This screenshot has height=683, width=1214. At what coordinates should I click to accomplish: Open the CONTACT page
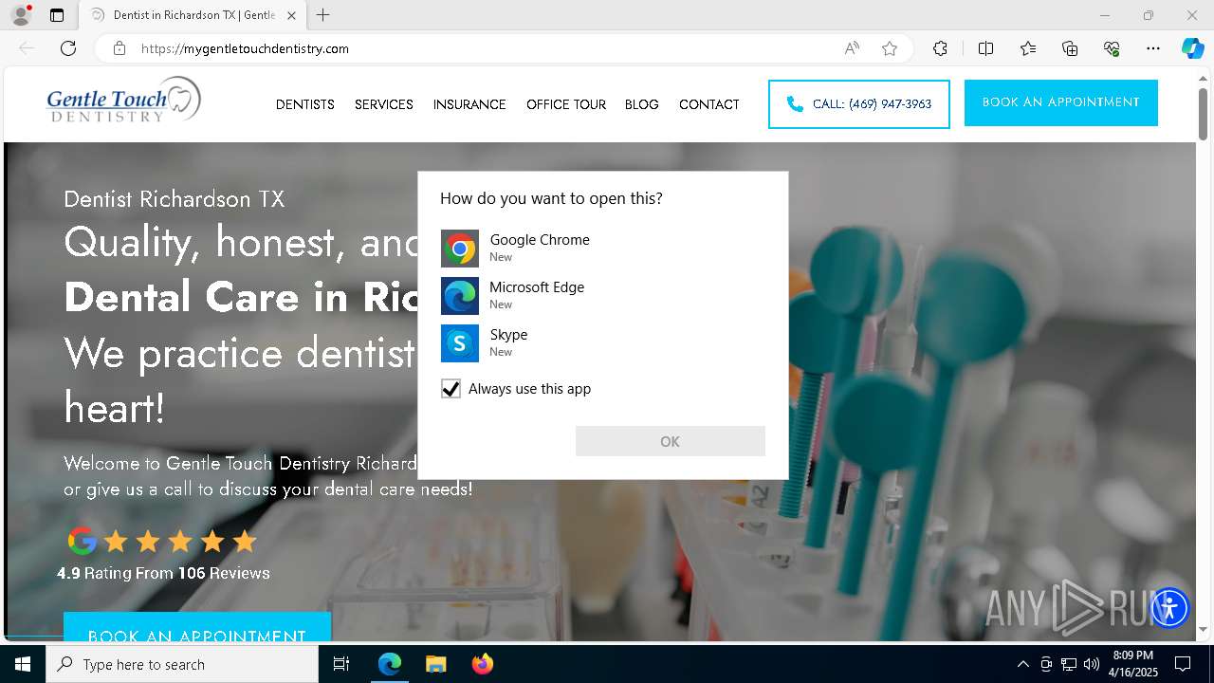pyautogui.click(x=709, y=104)
